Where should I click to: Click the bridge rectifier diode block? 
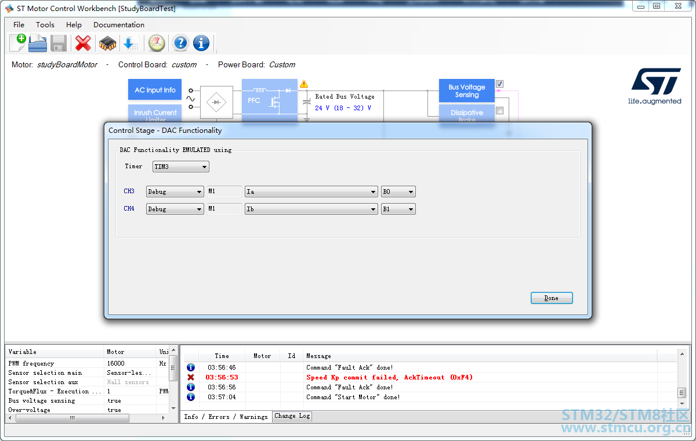pos(216,102)
